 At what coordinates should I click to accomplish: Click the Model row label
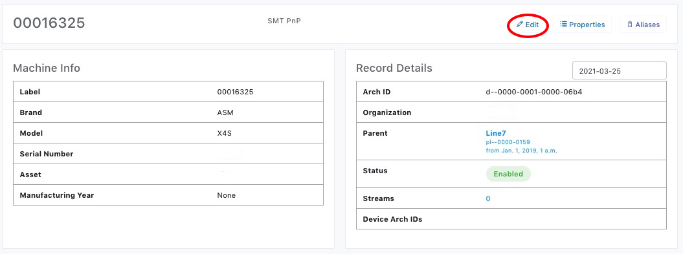click(31, 134)
